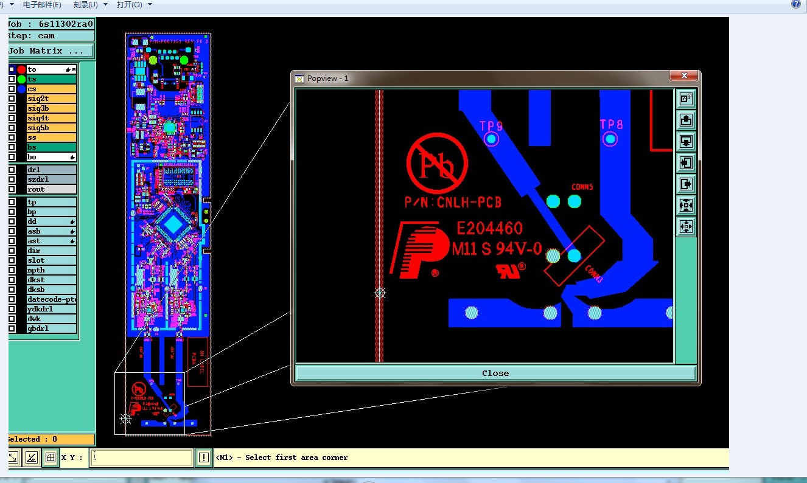
Task: Click the blue color swatch beside cs layer
Action: (x=21, y=89)
